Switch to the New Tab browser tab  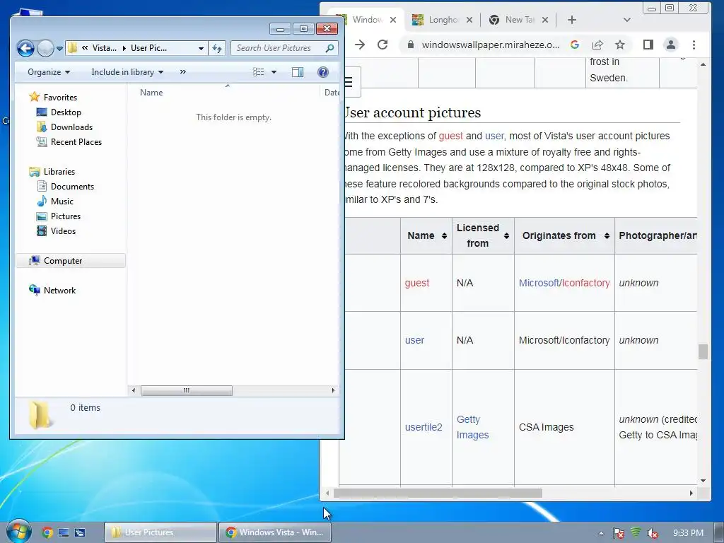[518, 20]
